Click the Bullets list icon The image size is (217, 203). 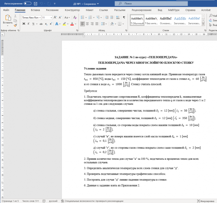pyautogui.click(x=82, y=18)
